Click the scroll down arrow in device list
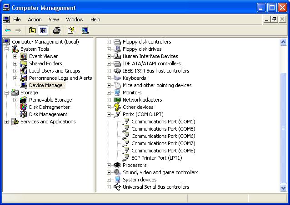Screen dimensions: 290x205 (x=283, y=188)
